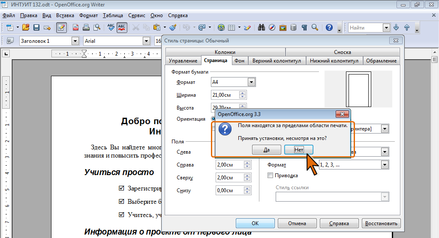Click the Open file folder icon
This screenshot has width=439, height=238.
pos(26,27)
